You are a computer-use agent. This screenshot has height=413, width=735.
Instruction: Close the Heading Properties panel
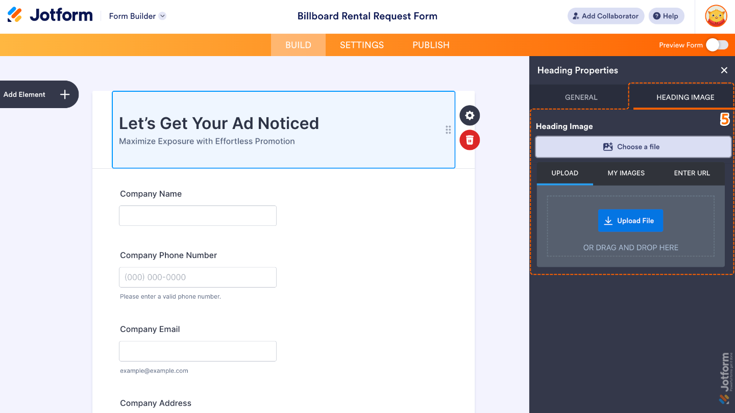coord(724,70)
